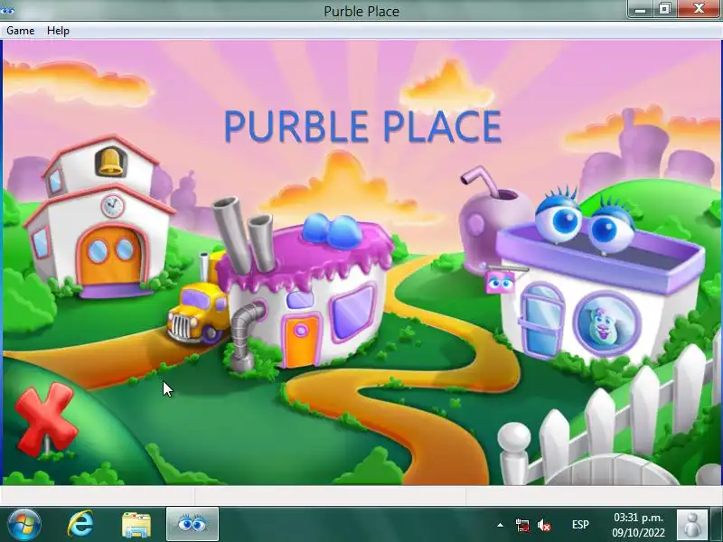The width and height of the screenshot is (723, 542).
Task: Open the clock showing 03:31 p.m.
Action: click(638, 525)
